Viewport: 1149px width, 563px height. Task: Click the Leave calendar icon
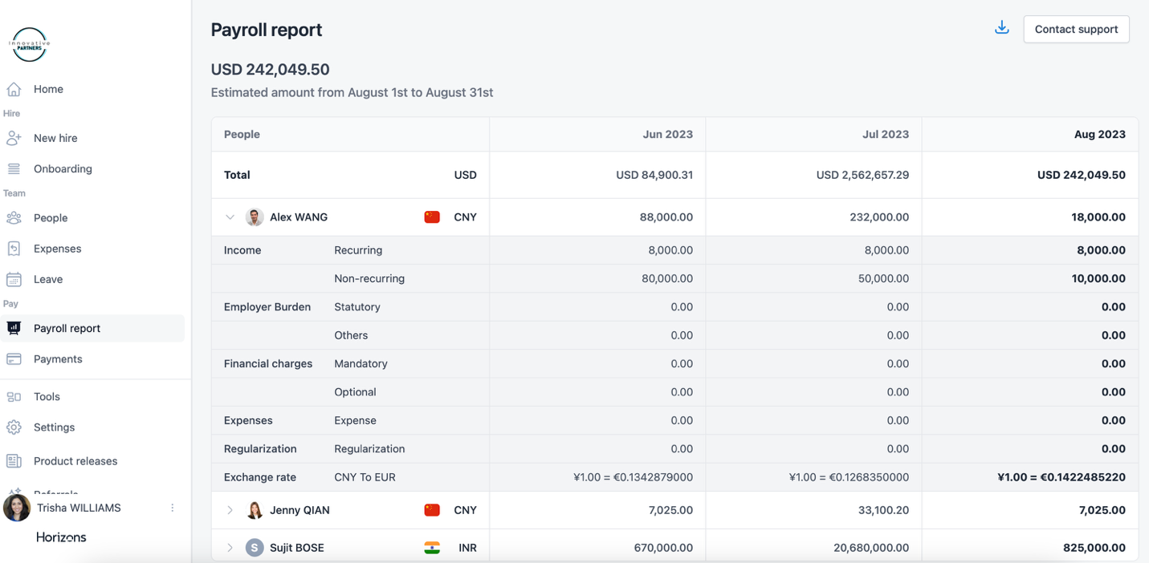(14, 279)
